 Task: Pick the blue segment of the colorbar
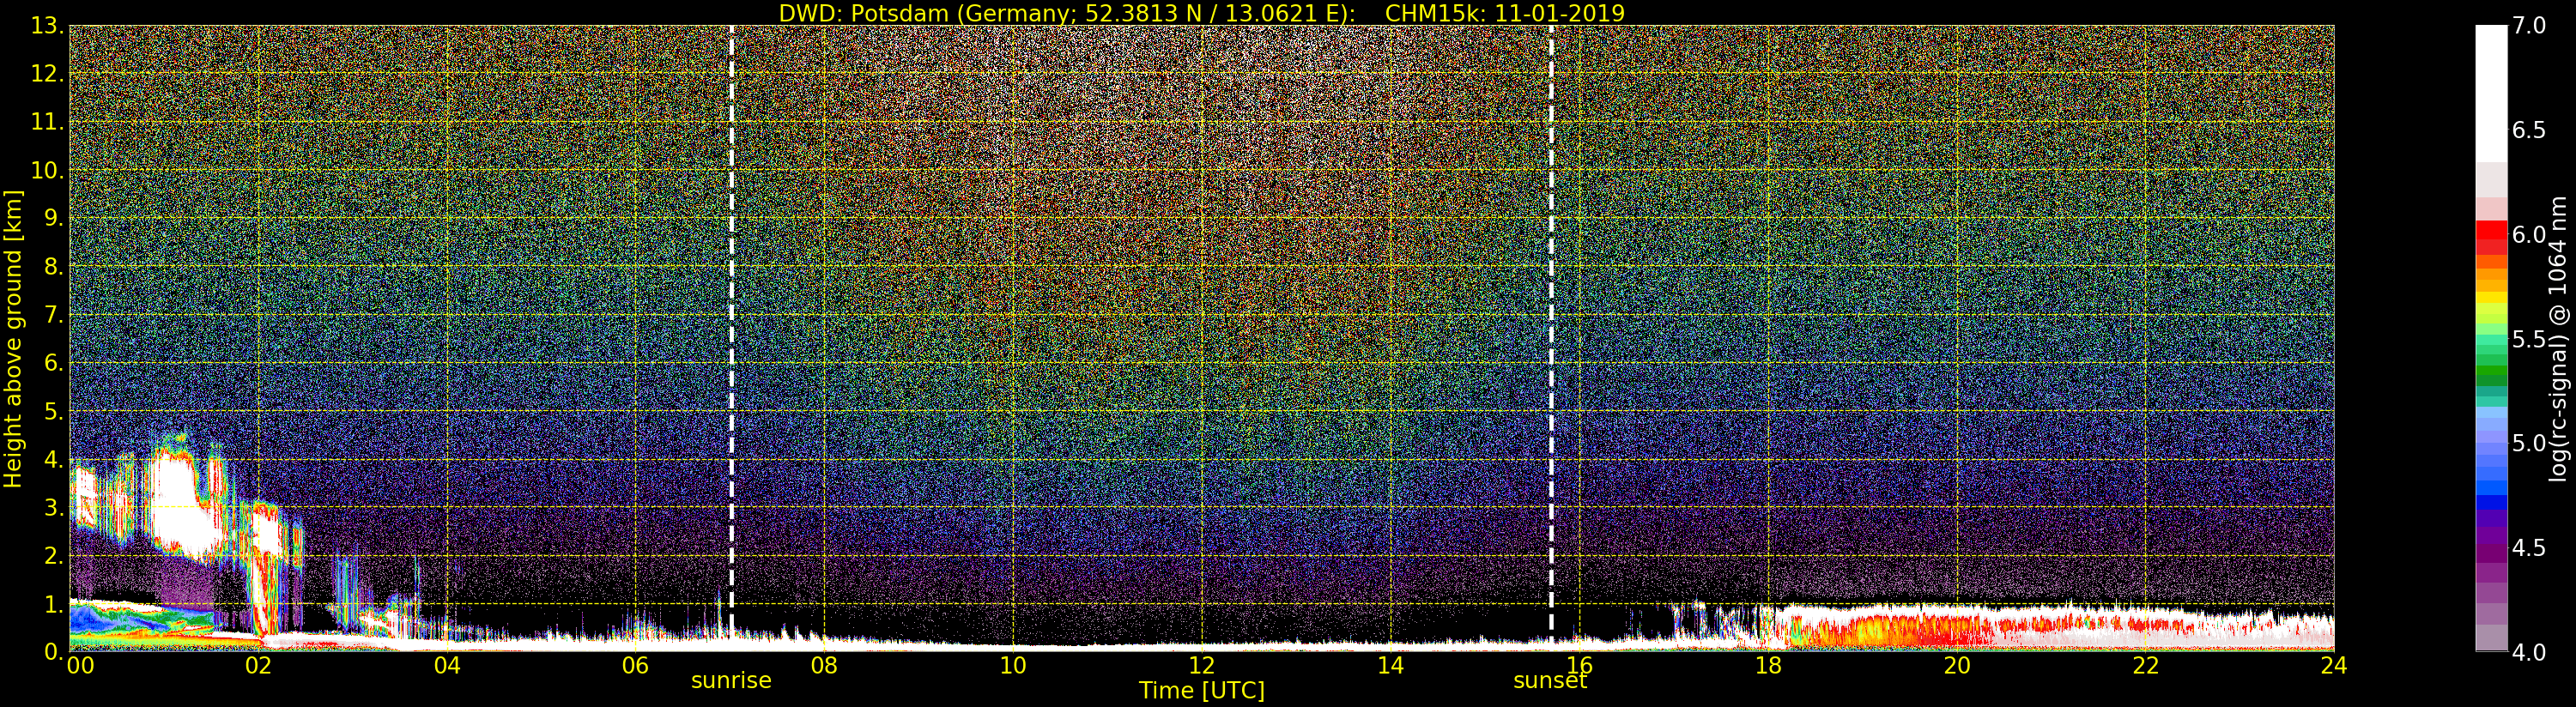pos(2491,503)
